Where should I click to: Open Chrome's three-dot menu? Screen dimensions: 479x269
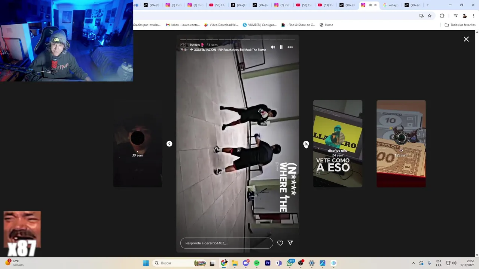pos(474,16)
